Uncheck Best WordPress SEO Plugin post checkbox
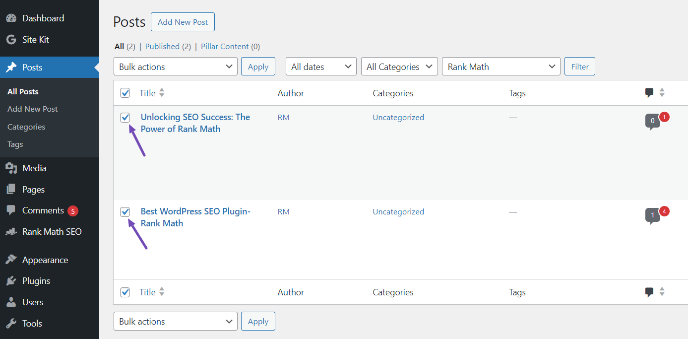The image size is (688, 339). click(125, 212)
